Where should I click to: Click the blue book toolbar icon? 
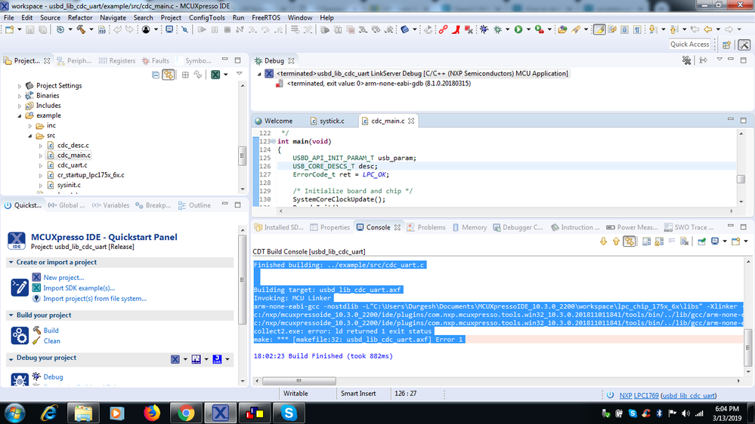404,30
